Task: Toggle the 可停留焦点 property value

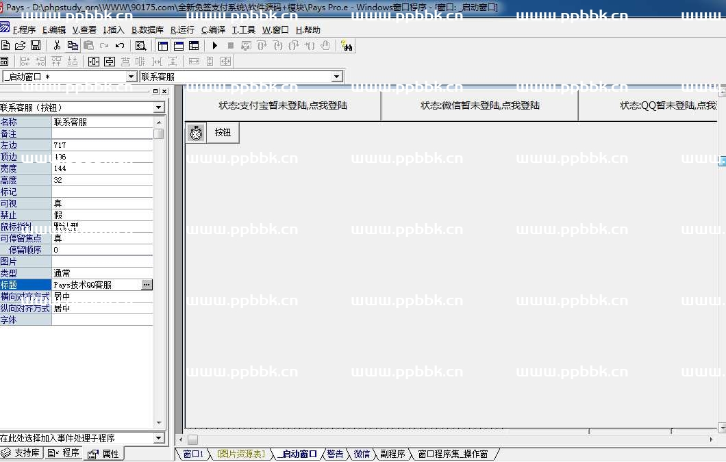Action: 103,238
